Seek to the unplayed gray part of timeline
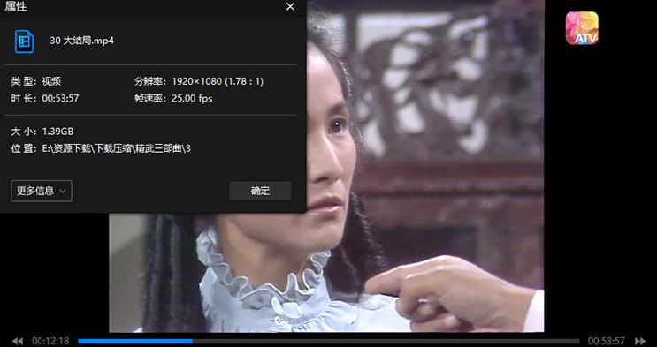Image resolution: width=657 pixels, height=347 pixels. click(386, 341)
